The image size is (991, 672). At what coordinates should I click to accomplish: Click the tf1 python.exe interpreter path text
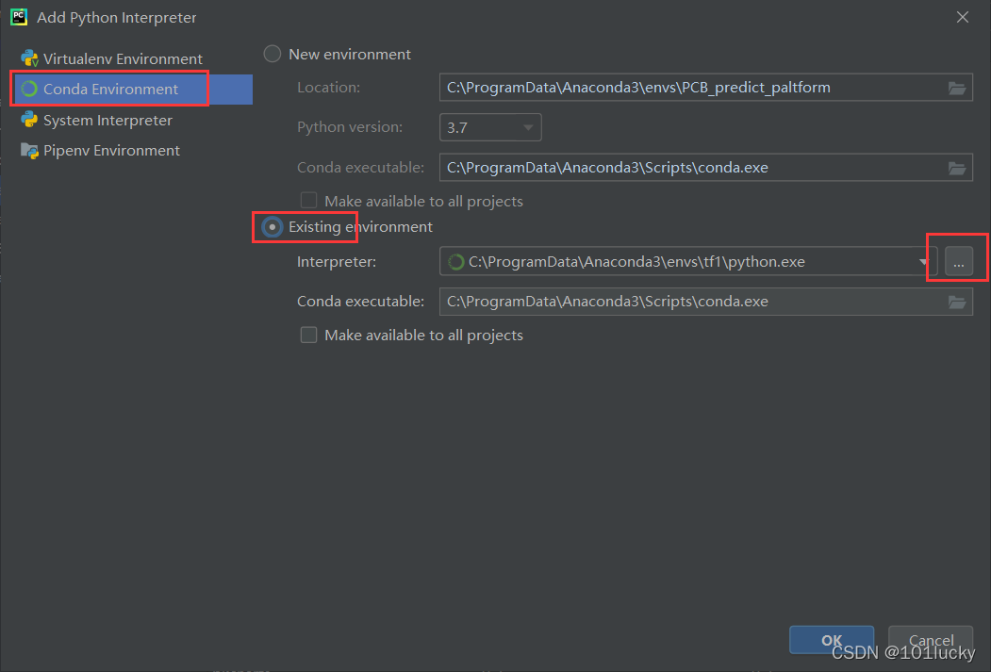click(636, 261)
